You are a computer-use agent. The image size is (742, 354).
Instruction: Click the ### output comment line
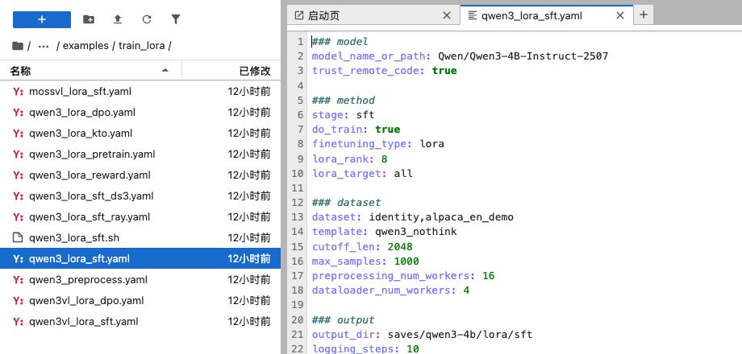(343, 320)
